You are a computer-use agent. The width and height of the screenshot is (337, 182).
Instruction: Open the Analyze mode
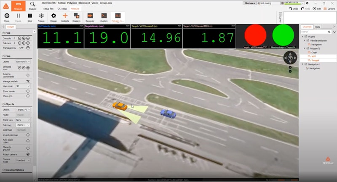click(32, 6)
